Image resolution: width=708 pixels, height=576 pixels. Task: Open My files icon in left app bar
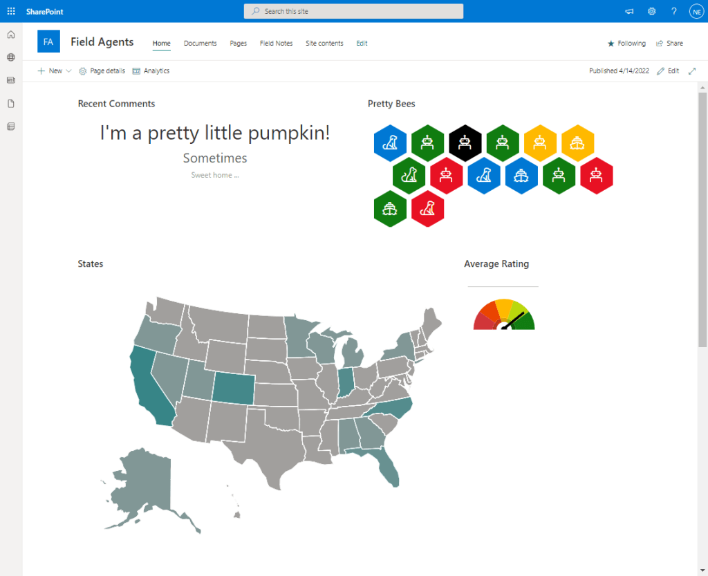pyautogui.click(x=11, y=104)
